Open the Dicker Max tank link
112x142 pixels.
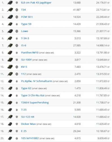[x=28, y=124]
